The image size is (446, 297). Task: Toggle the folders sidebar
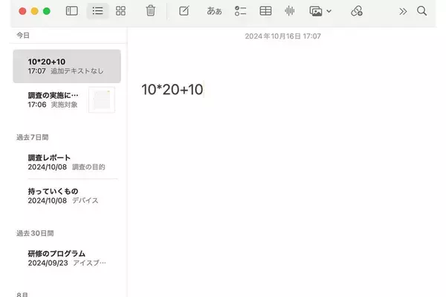pyautogui.click(x=71, y=11)
